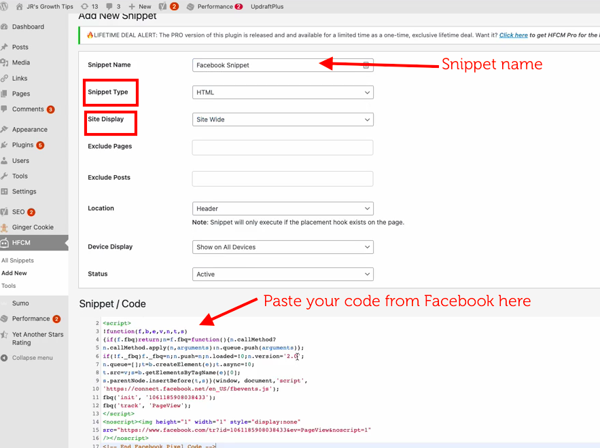Click the Exclude Posts input field

tap(283, 179)
